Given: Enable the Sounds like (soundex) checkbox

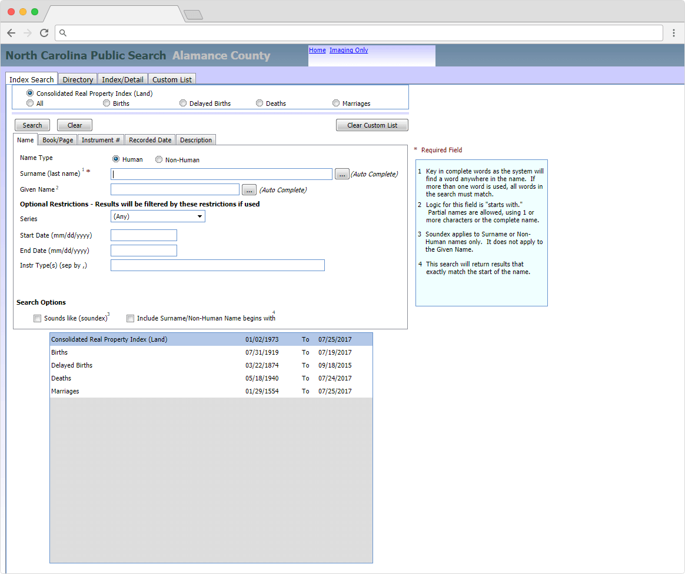Looking at the screenshot, I should (38, 318).
